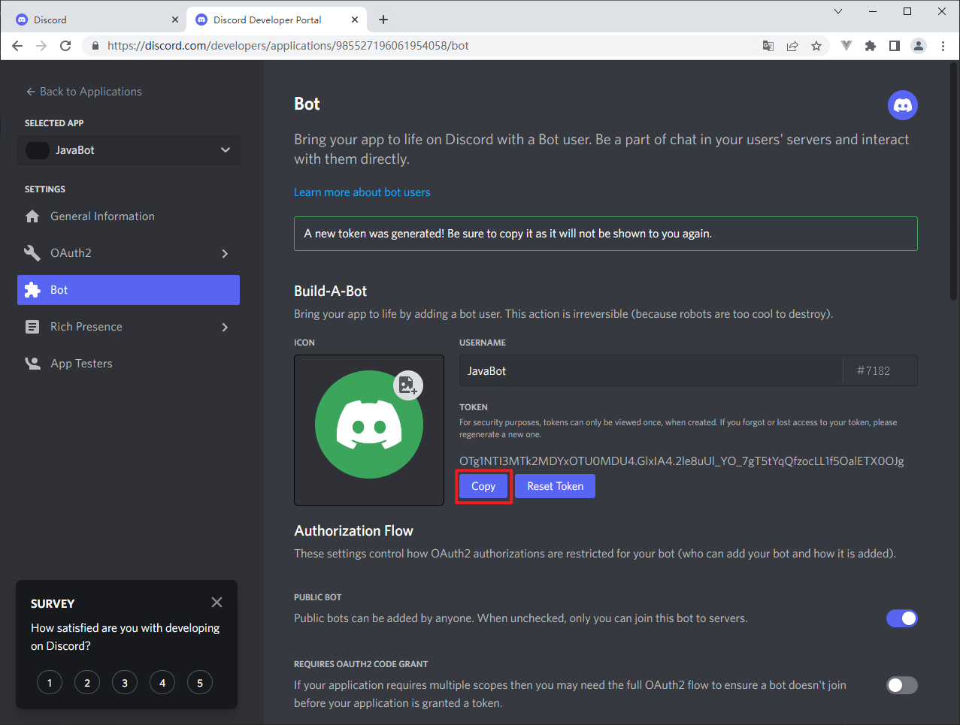Screen dimensions: 960x725
Task: Toggle the Public Bot switch off
Action: coord(902,618)
